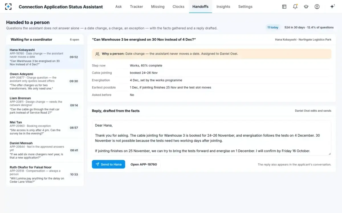Click the Connection Application Status Assistant title
The height and width of the screenshot is (213, 342).
click(61, 7)
